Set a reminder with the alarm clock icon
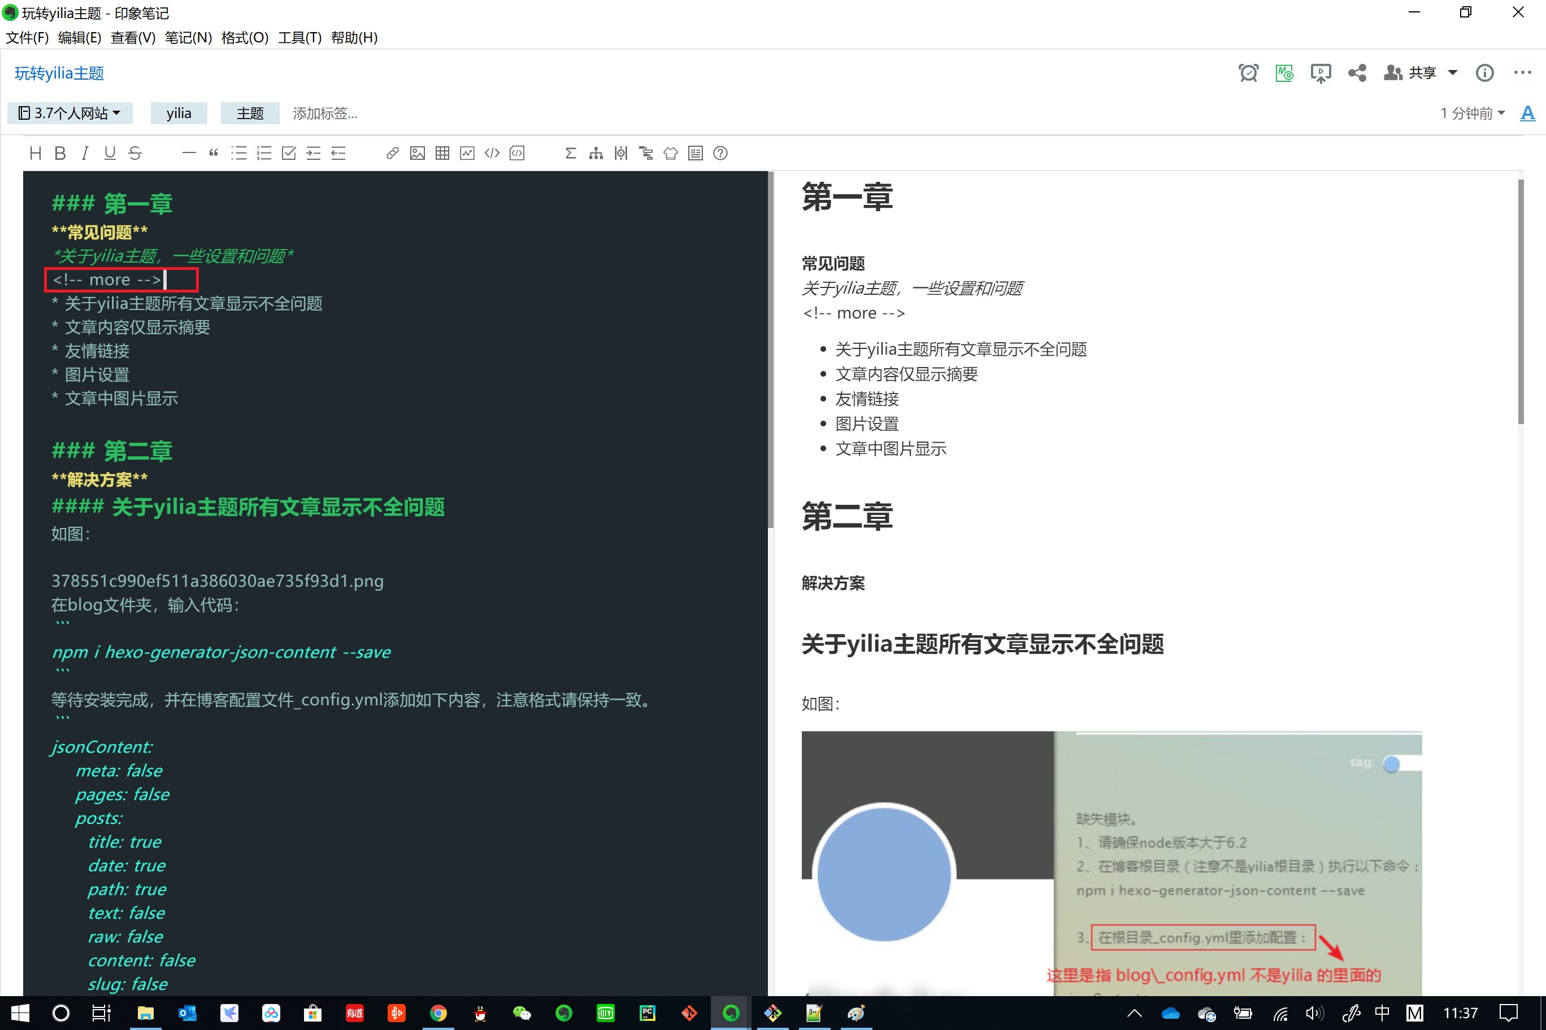The width and height of the screenshot is (1546, 1030). pyautogui.click(x=1248, y=73)
